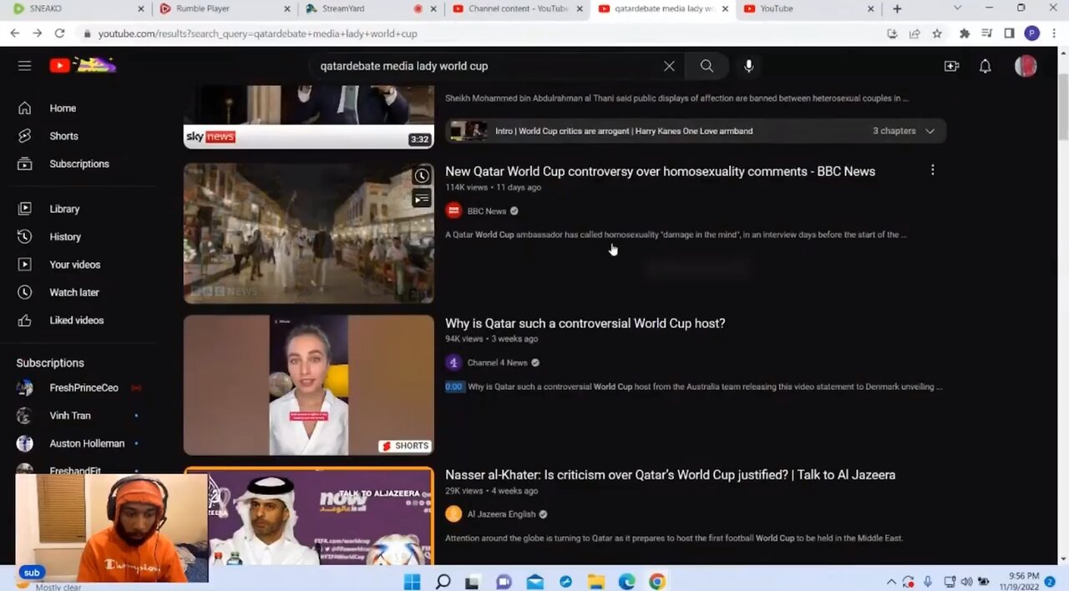Image resolution: width=1069 pixels, height=591 pixels.
Task: Open Chrome tab search dropdown arrow
Action: click(957, 8)
